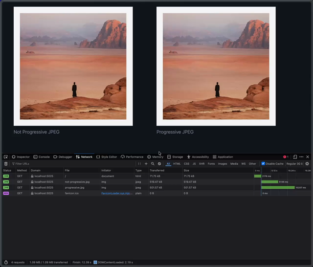This screenshot has width=313, height=267.
Task: Filter requests by XHR type
Action: (201, 164)
